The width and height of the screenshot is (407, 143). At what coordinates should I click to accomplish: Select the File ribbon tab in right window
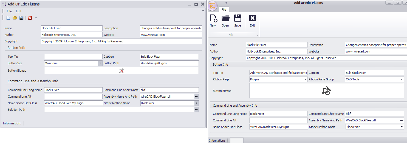[x=224, y=10]
